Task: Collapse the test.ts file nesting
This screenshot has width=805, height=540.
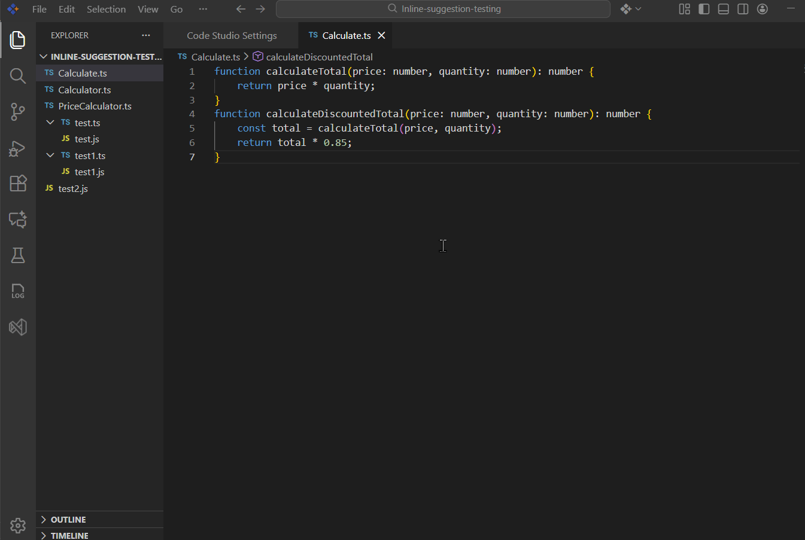Action: click(50, 123)
